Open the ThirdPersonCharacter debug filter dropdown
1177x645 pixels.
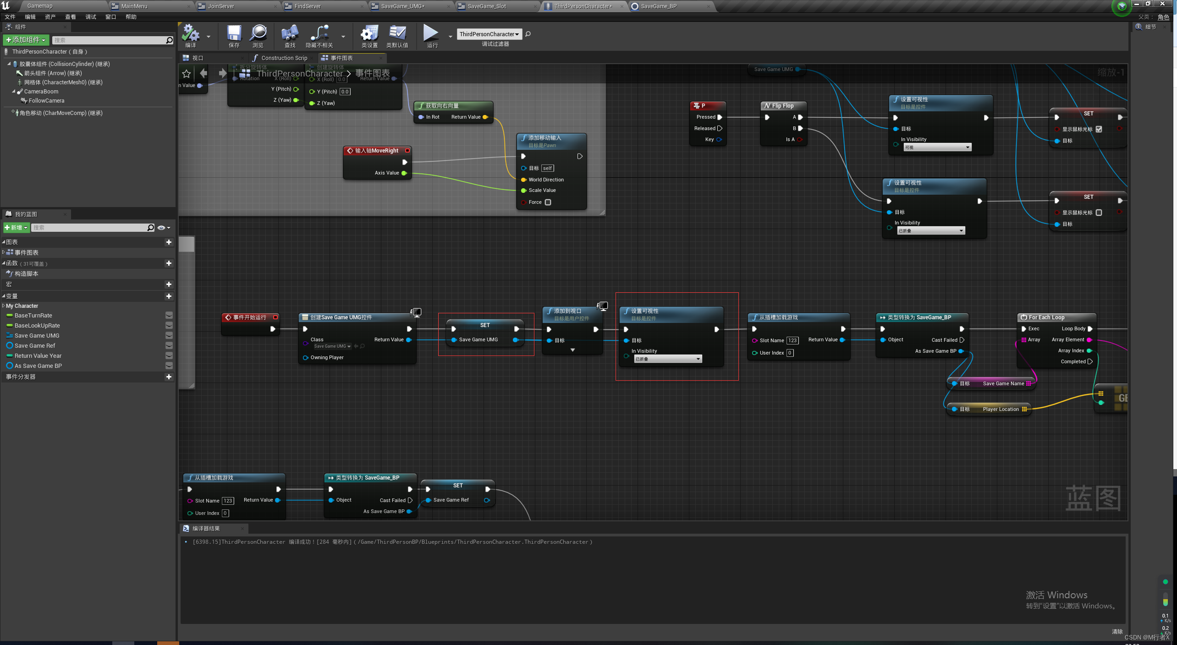[489, 34]
